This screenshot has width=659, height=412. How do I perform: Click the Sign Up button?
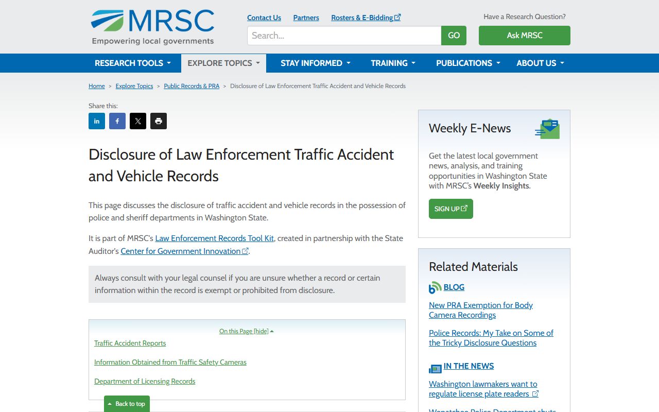point(451,209)
